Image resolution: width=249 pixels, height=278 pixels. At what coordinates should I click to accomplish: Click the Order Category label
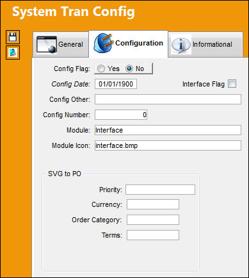(x=97, y=220)
